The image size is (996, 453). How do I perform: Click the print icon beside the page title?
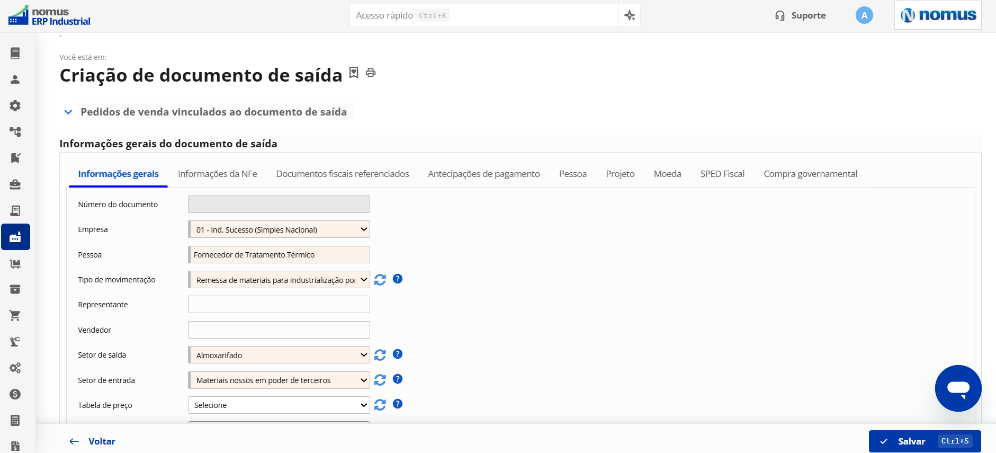pos(371,73)
